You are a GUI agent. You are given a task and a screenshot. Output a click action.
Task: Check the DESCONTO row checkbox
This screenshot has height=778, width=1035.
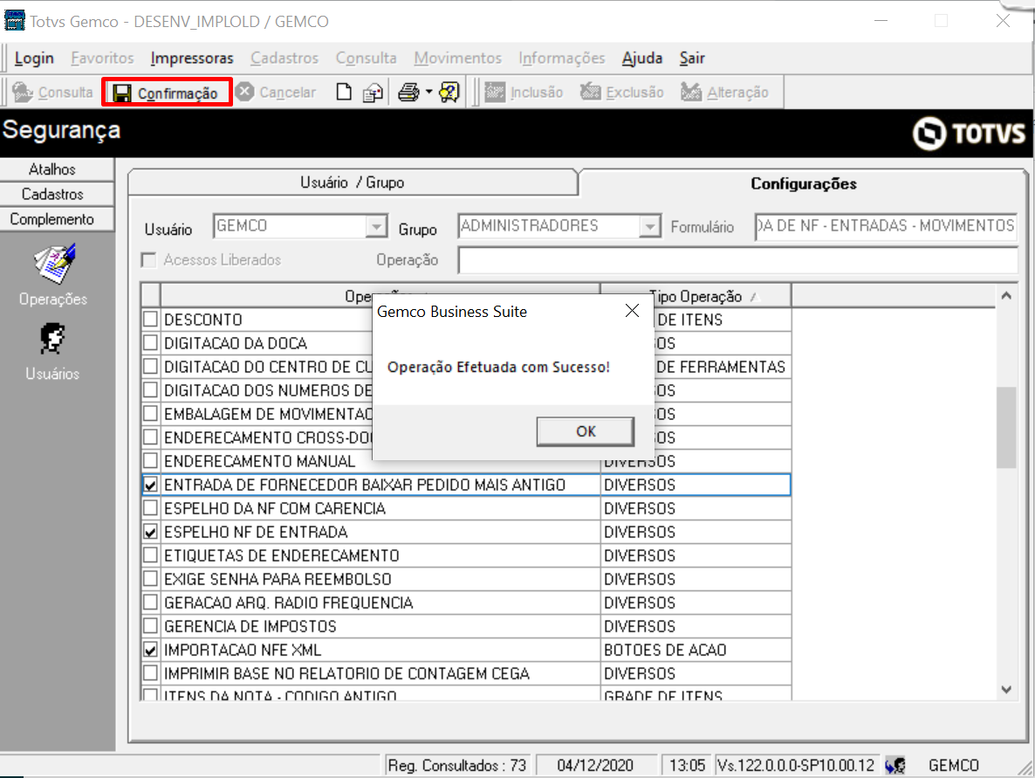[150, 319]
